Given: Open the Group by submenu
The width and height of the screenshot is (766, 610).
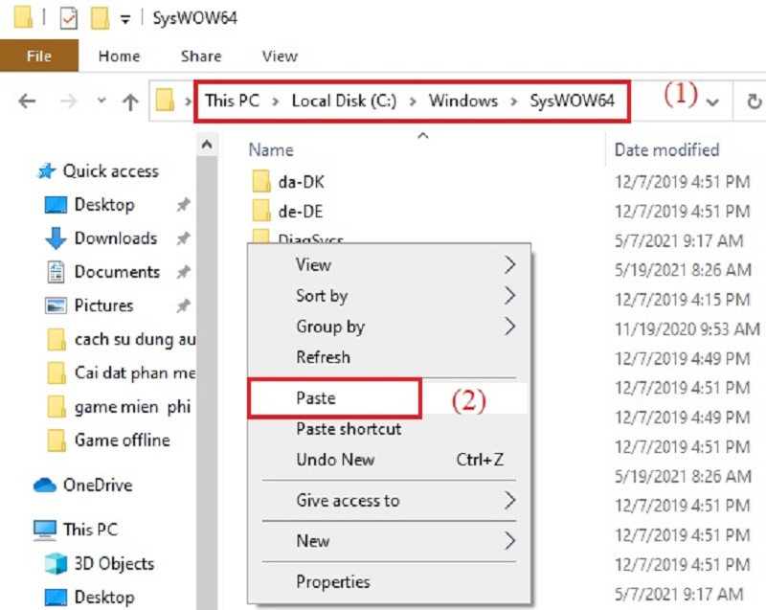Looking at the screenshot, I should click(389, 327).
